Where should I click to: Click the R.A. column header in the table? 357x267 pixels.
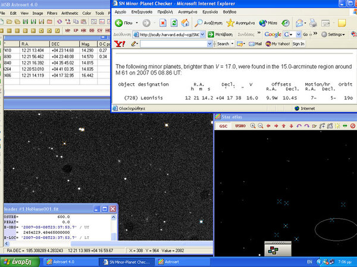pos(35,44)
